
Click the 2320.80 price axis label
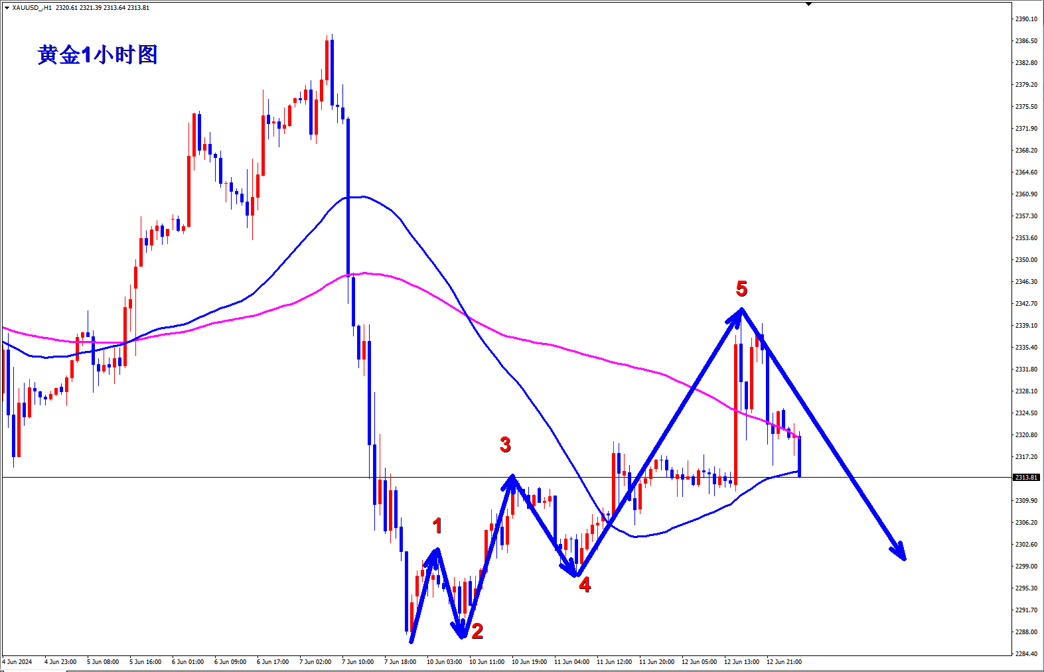pos(1026,435)
